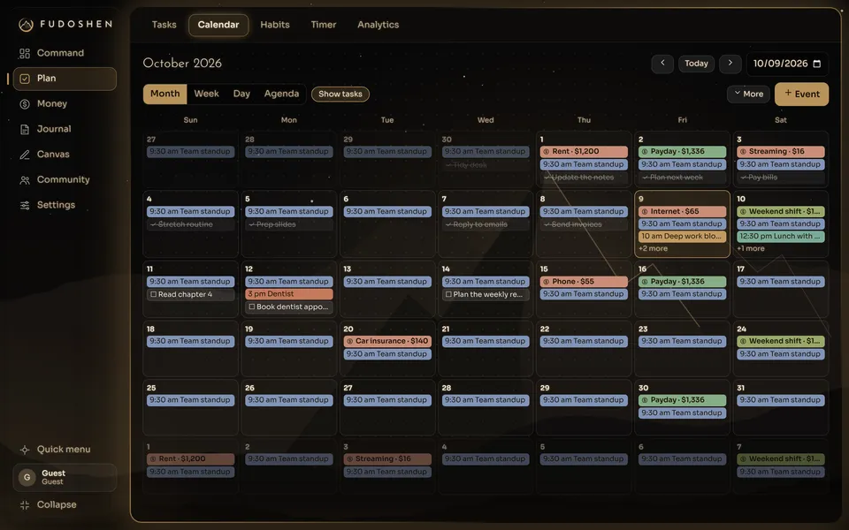Select the October 13 day cell
Image resolution: width=849 pixels, height=530 pixels.
point(387,289)
